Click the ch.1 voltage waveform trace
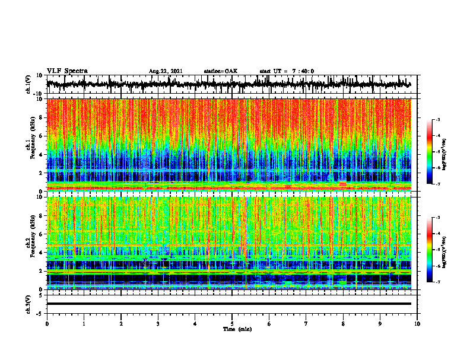Image resolution: width=470 pixels, height=363 pixels. [228, 84]
